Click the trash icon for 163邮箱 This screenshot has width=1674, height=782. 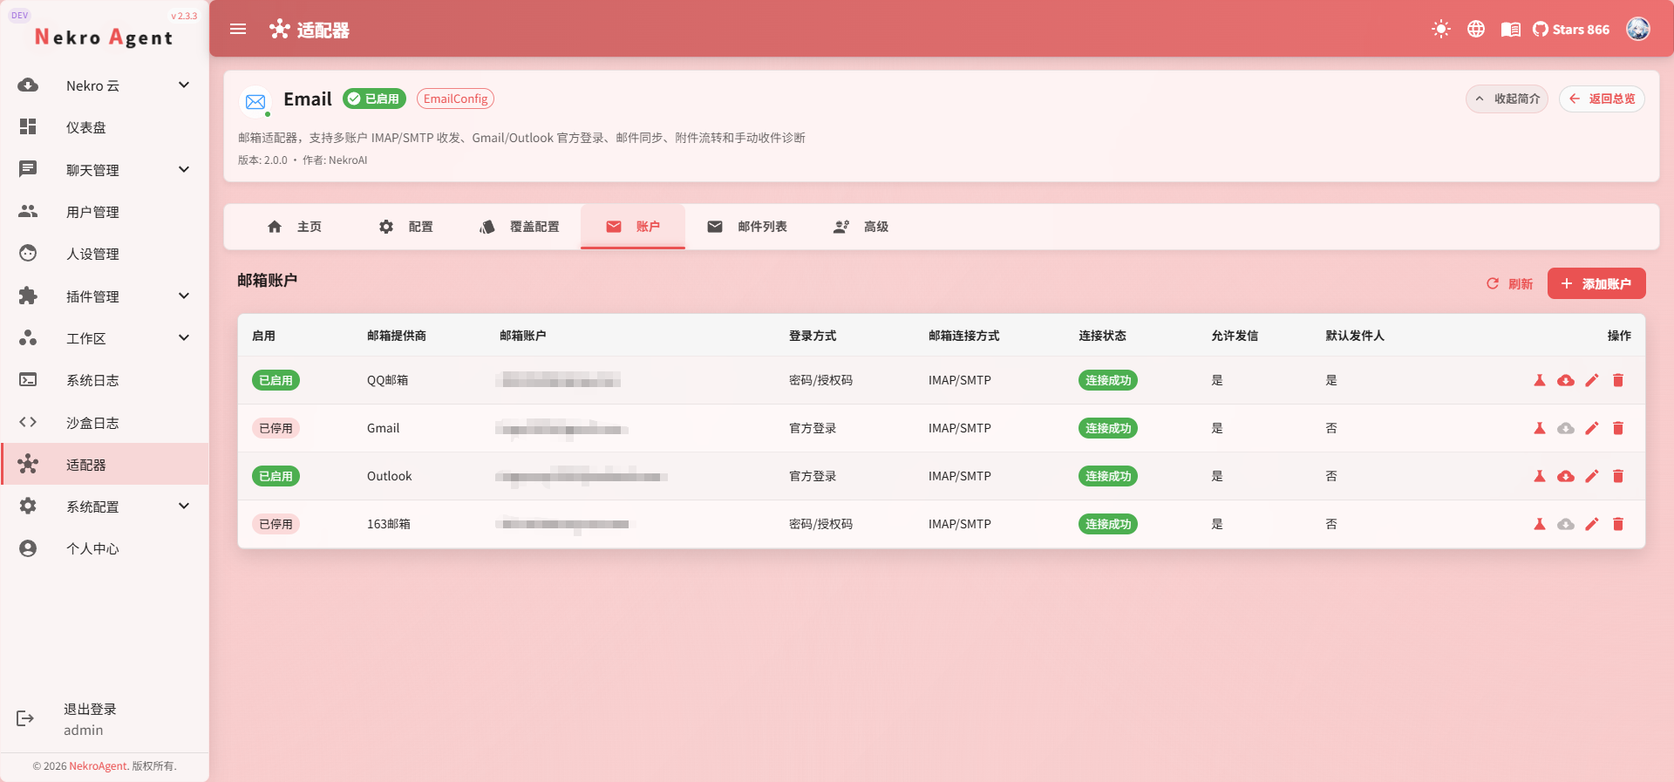(1618, 524)
